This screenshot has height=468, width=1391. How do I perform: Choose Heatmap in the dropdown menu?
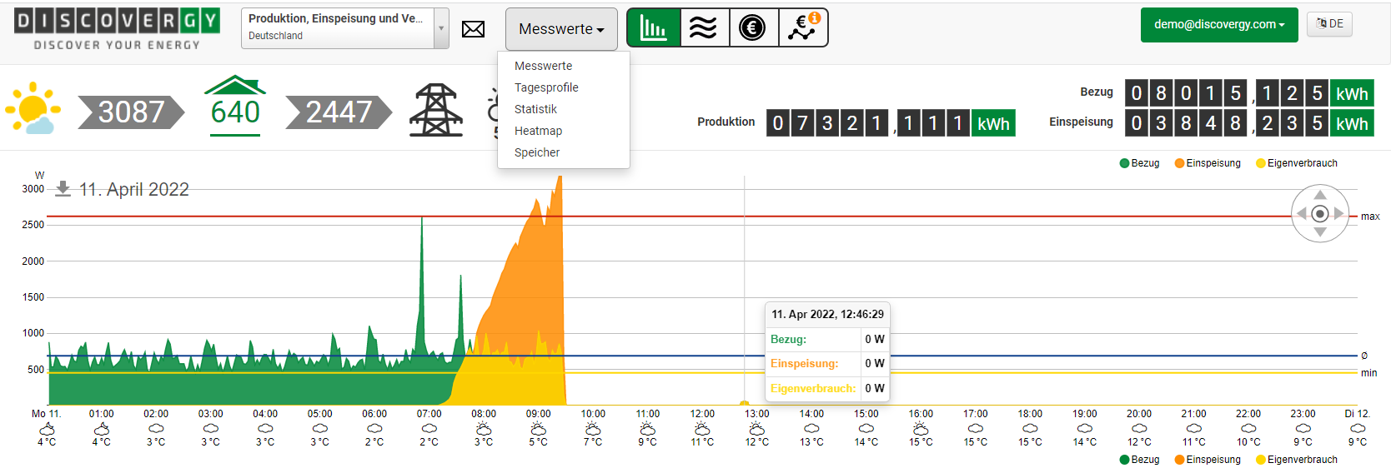click(538, 131)
